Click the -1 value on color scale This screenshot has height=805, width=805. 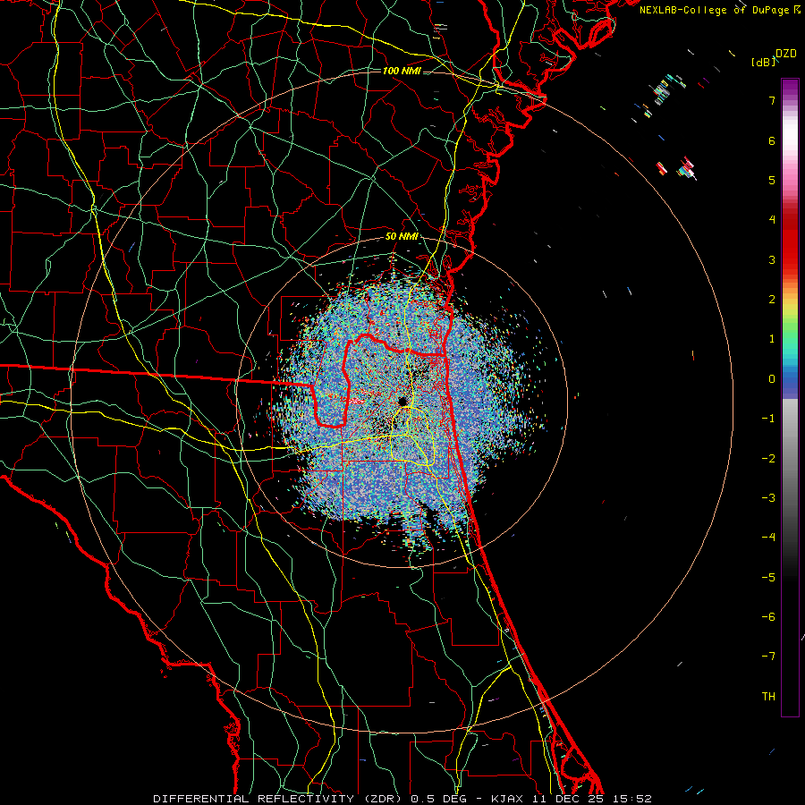click(768, 419)
